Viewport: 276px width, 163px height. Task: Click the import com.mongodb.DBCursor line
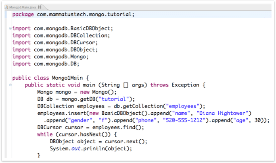click(x=55, y=43)
